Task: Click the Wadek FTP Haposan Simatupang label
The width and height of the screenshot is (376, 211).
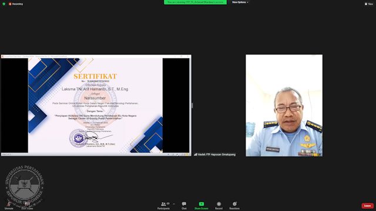Action: click(x=217, y=155)
